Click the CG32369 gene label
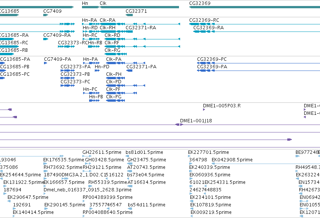 [200, 3]
